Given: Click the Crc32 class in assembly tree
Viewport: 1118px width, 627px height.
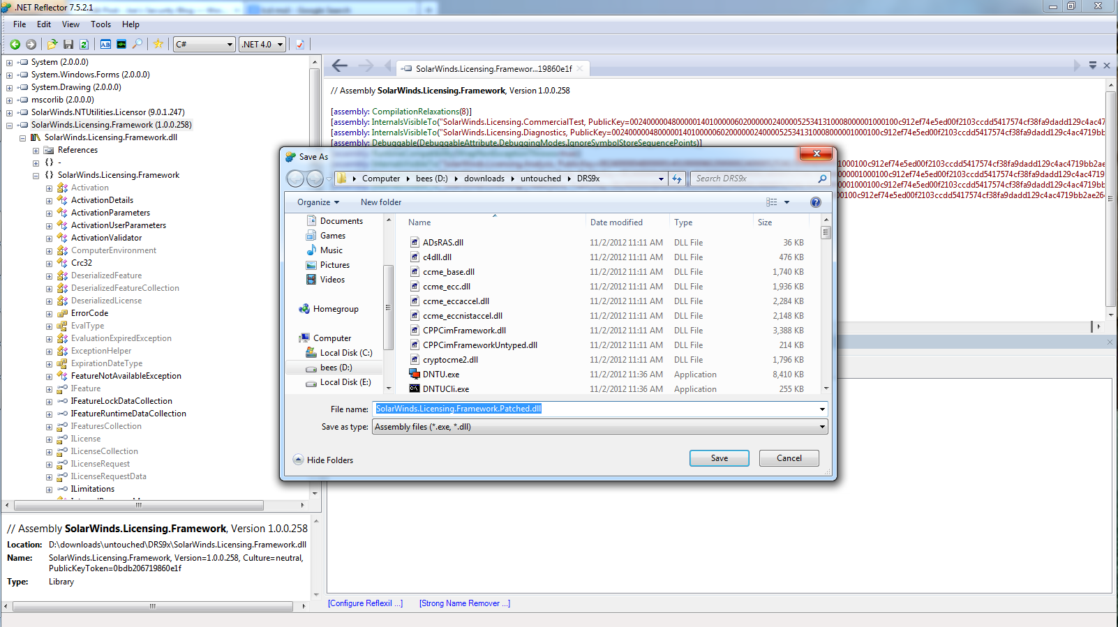Looking at the screenshot, I should pyautogui.click(x=82, y=263).
